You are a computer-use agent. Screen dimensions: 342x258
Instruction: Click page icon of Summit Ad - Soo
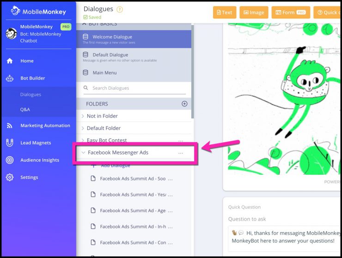click(93, 178)
